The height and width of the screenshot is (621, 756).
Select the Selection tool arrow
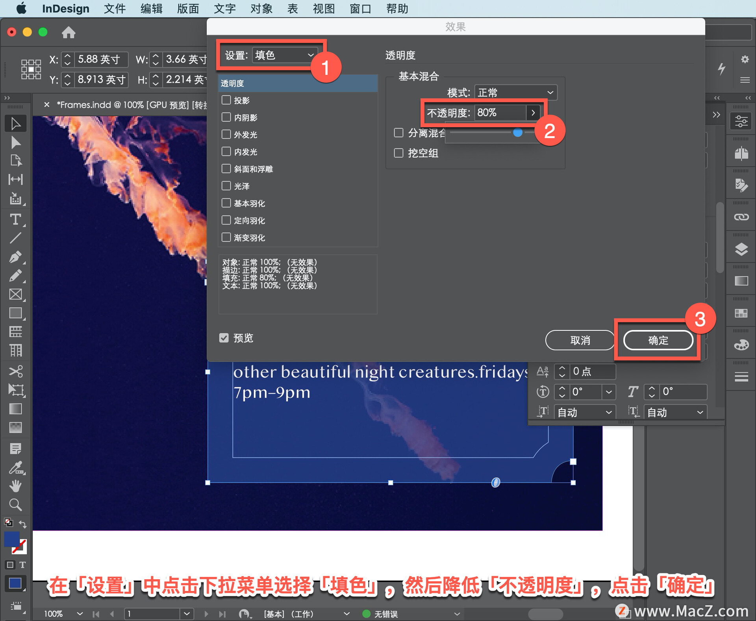click(16, 124)
